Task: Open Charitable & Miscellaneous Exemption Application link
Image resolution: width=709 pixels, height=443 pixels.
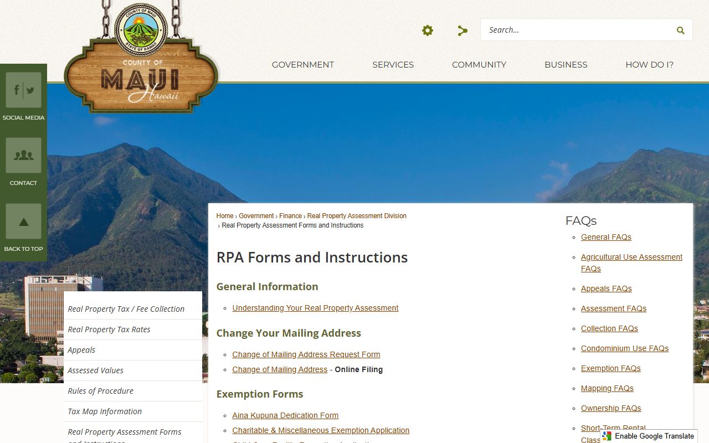Action: click(321, 430)
